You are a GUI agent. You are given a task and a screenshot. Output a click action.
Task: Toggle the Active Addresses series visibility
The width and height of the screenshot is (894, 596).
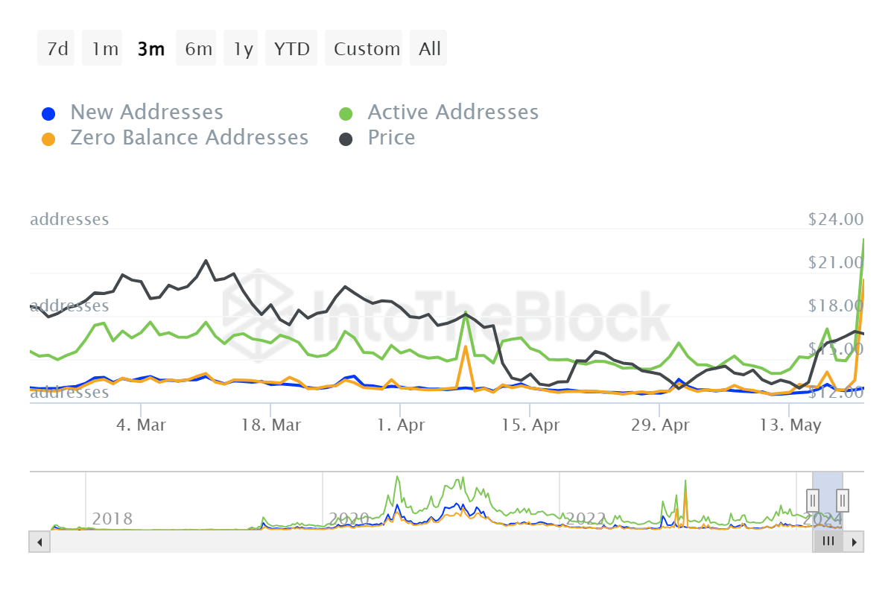(453, 112)
